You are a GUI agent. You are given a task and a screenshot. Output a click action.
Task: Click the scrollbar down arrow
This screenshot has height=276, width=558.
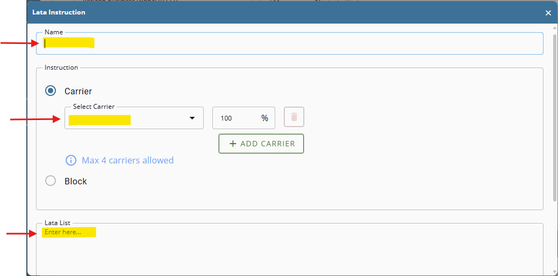(x=554, y=272)
